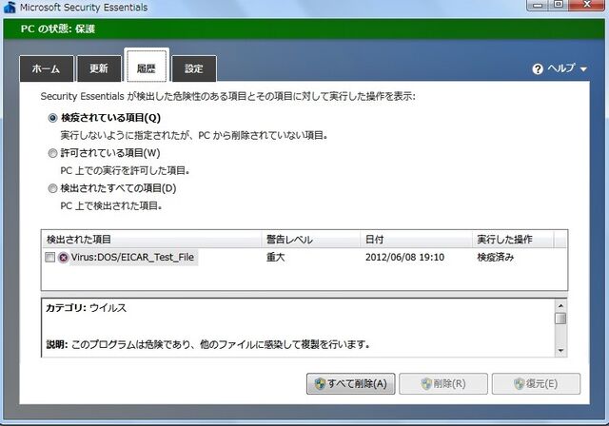Click the details pane scroll down arrow

point(560,351)
